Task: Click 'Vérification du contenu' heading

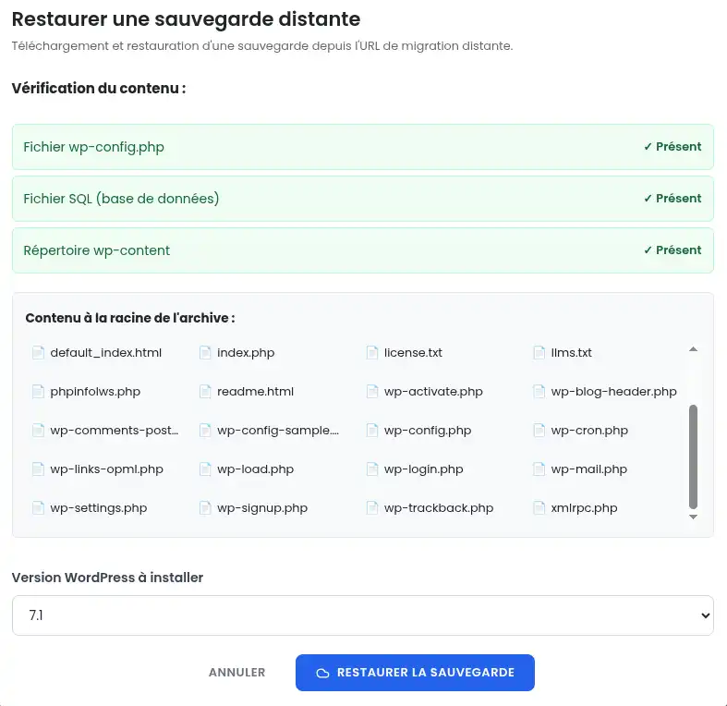Action: (x=99, y=88)
